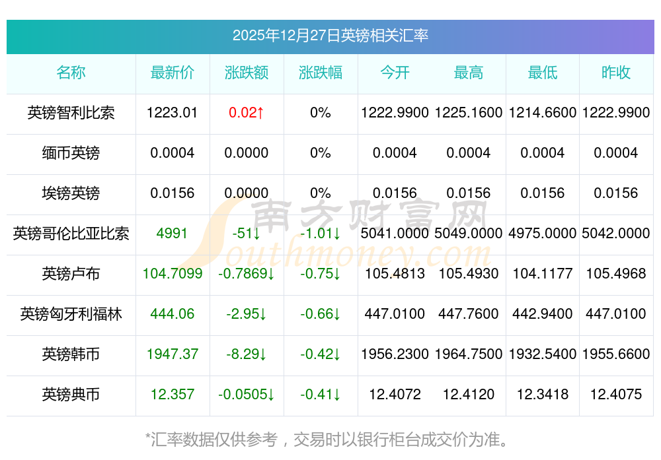Click the 涨跌额 column header

click(246, 73)
